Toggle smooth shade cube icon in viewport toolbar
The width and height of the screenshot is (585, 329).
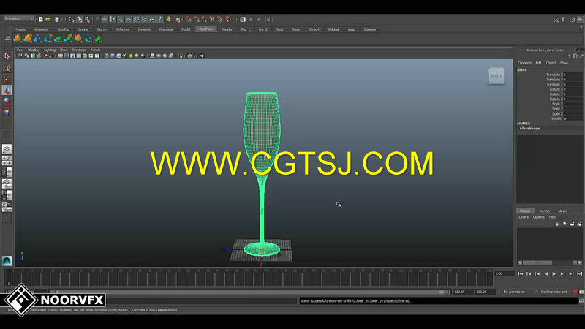[x=113, y=56]
